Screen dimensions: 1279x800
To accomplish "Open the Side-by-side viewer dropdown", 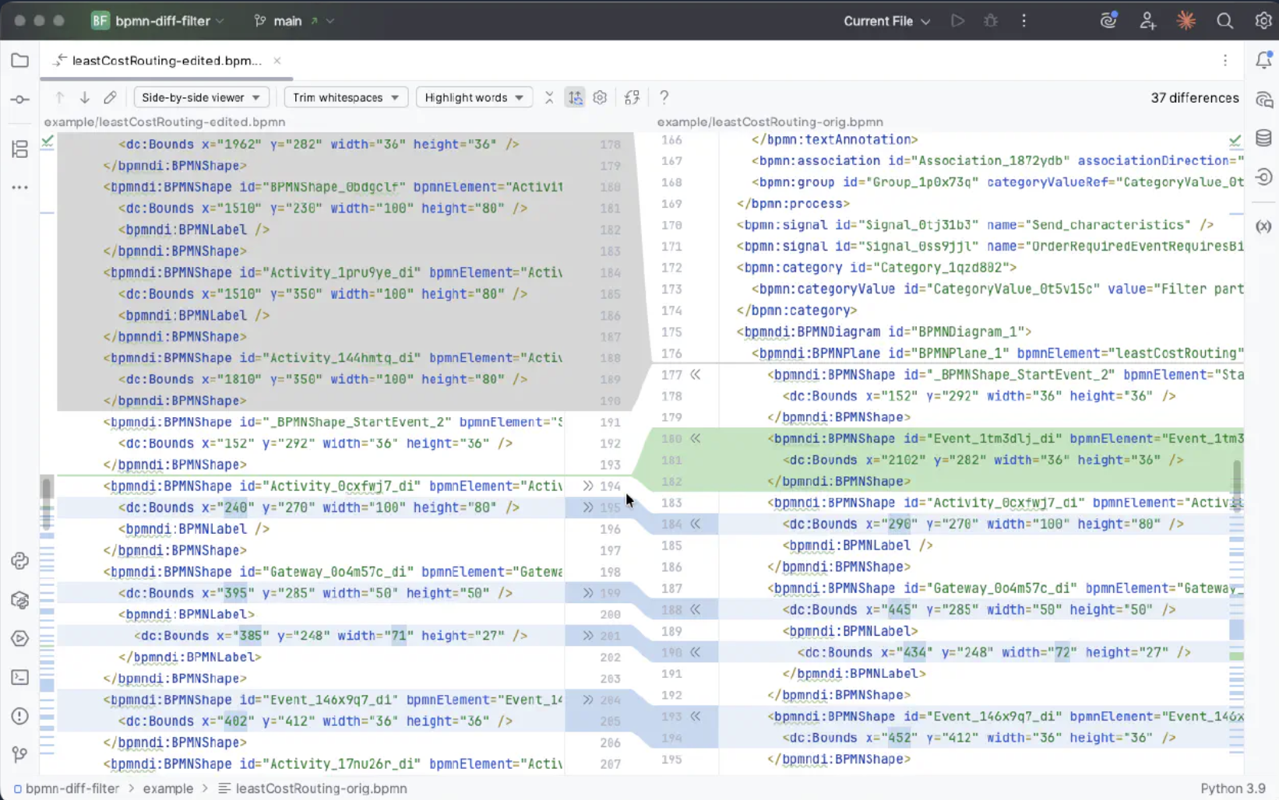I will coord(201,97).
